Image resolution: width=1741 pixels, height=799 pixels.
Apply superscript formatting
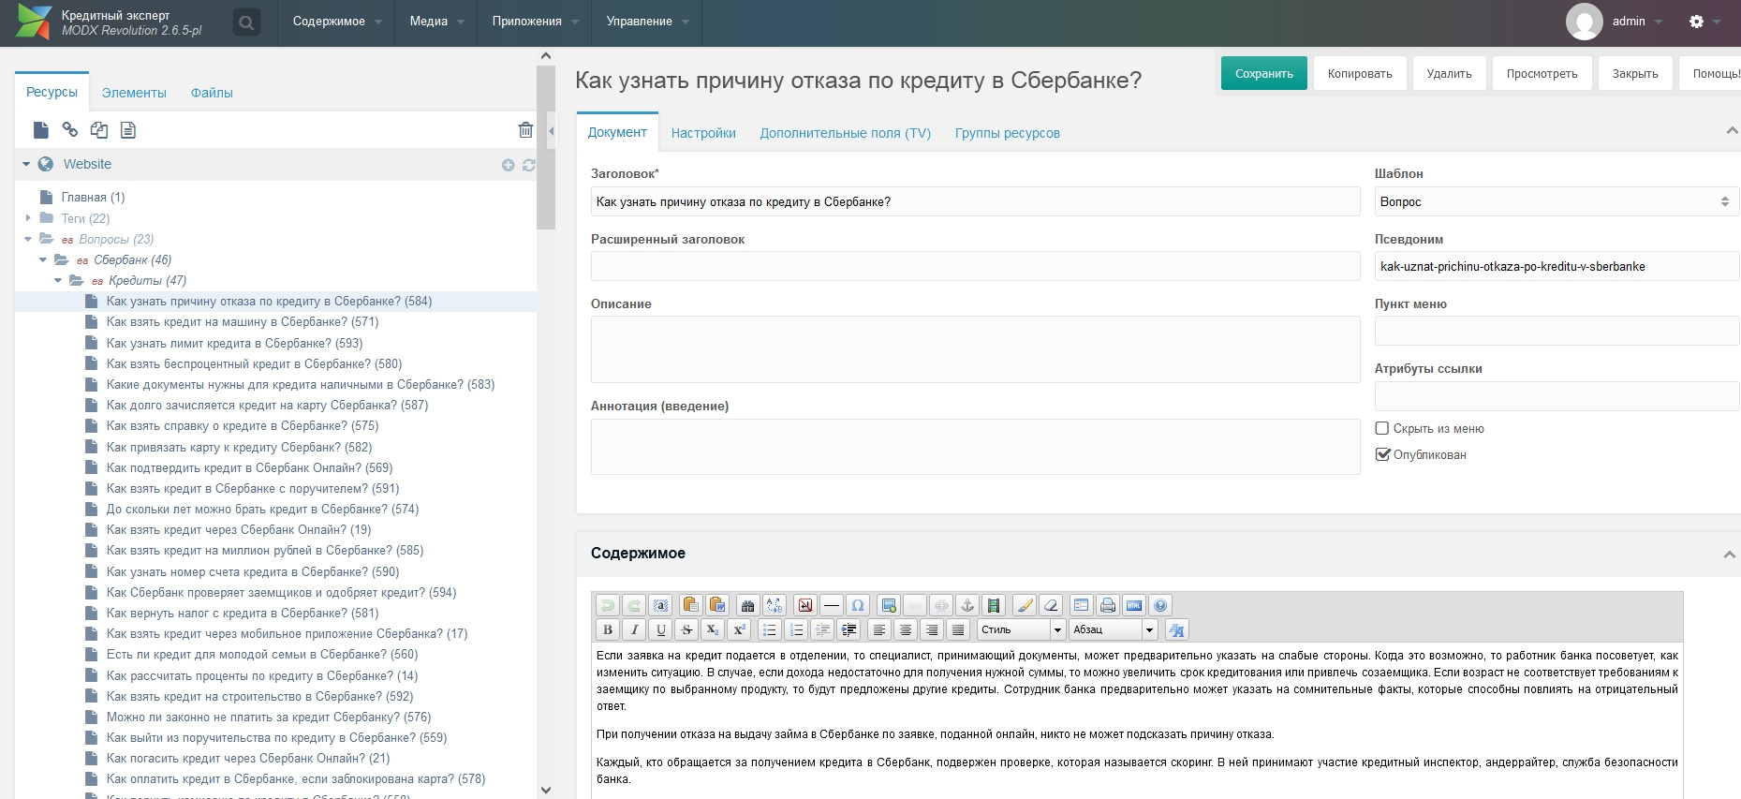tap(739, 629)
